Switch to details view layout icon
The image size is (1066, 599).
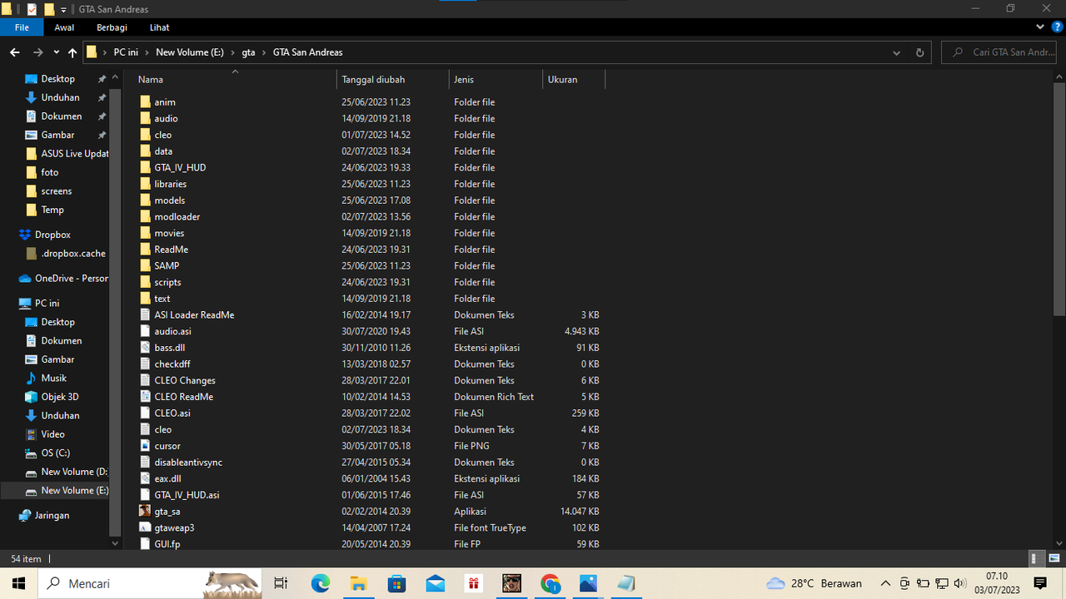pos(1034,559)
